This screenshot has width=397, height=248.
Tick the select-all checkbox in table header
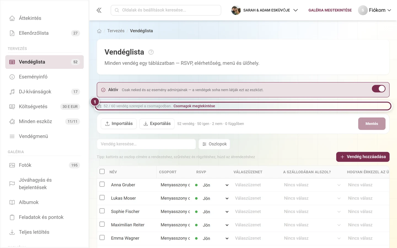[x=102, y=171]
